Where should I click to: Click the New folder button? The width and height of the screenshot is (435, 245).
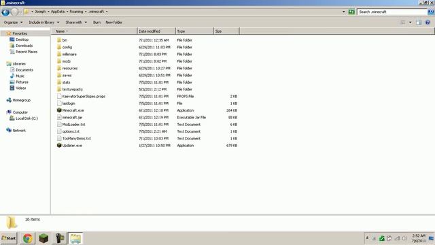pyautogui.click(x=114, y=22)
